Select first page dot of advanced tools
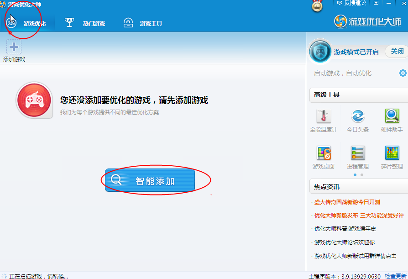Screen dimensions: 408x279 click(x=355, y=175)
